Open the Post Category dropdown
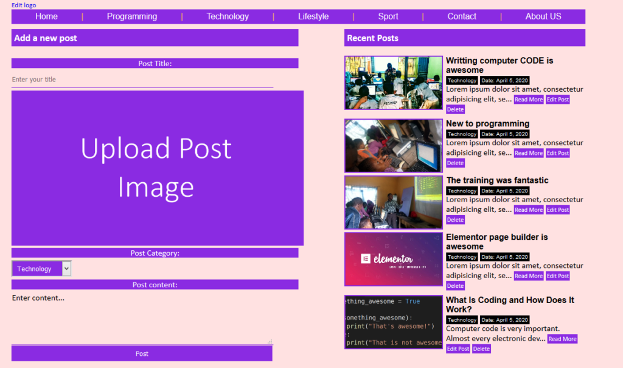The height and width of the screenshot is (368, 623). point(41,268)
